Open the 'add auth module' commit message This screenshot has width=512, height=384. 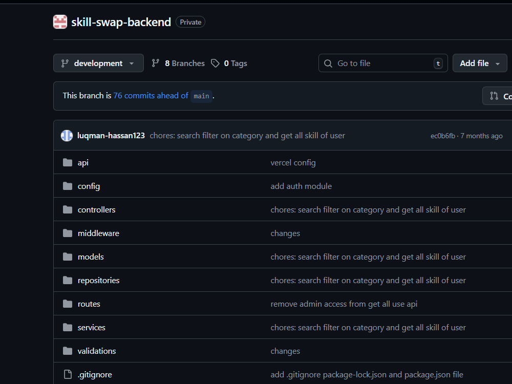301,186
